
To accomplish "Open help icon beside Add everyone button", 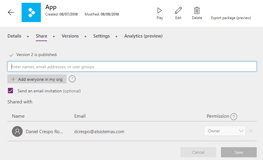I will coord(72,79).
